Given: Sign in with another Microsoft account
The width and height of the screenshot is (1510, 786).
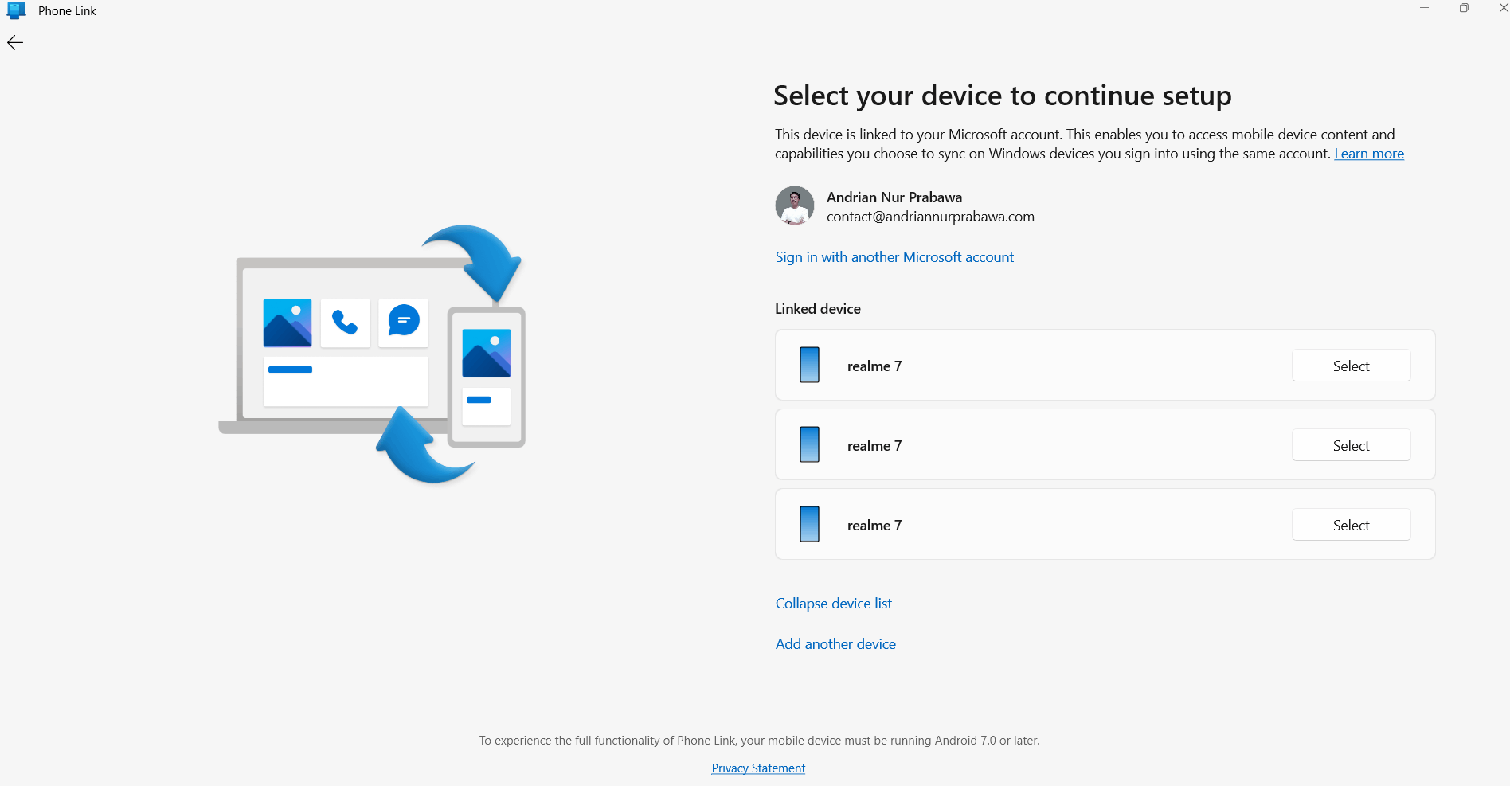Looking at the screenshot, I should 894,257.
